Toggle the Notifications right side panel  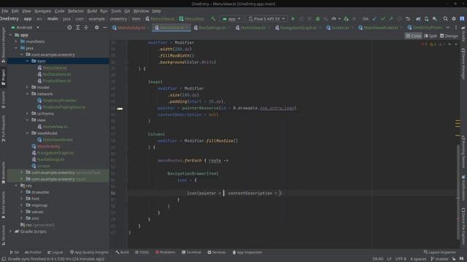tap(463, 188)
